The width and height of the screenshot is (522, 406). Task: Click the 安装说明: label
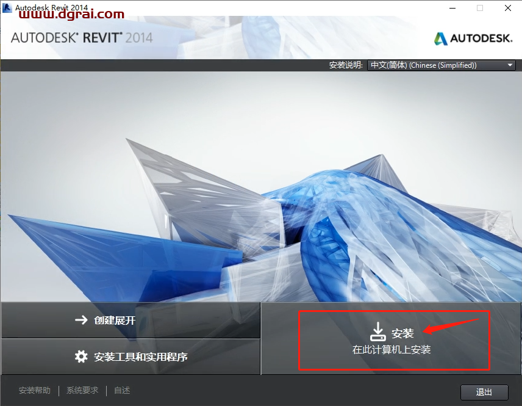346,65
